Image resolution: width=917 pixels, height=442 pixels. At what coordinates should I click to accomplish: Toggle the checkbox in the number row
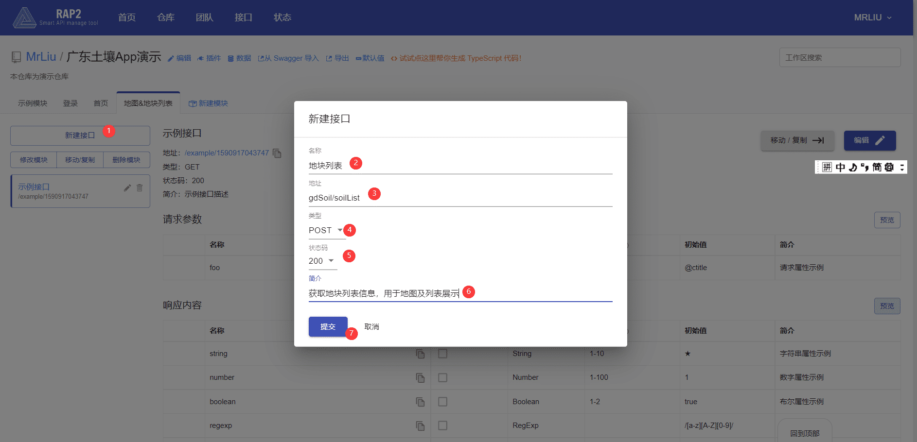coord(442,377)
